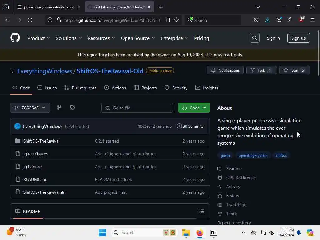
Task: Click the extension icon with badge 33
Action: pyautogui.click(x=302, y=19)
